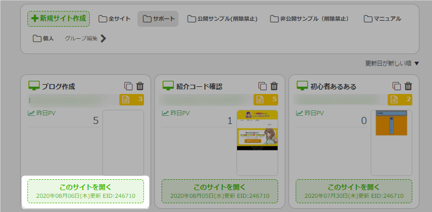Screen dimensions: 432x212
Task: Delete the ブログ作成 site
Action: tap(140, 86)
